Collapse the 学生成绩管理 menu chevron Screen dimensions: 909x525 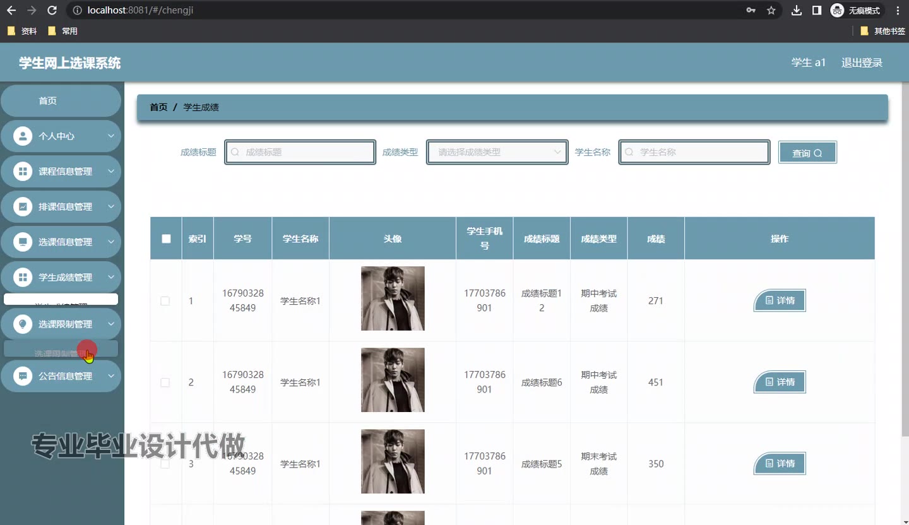click(110, 277)
